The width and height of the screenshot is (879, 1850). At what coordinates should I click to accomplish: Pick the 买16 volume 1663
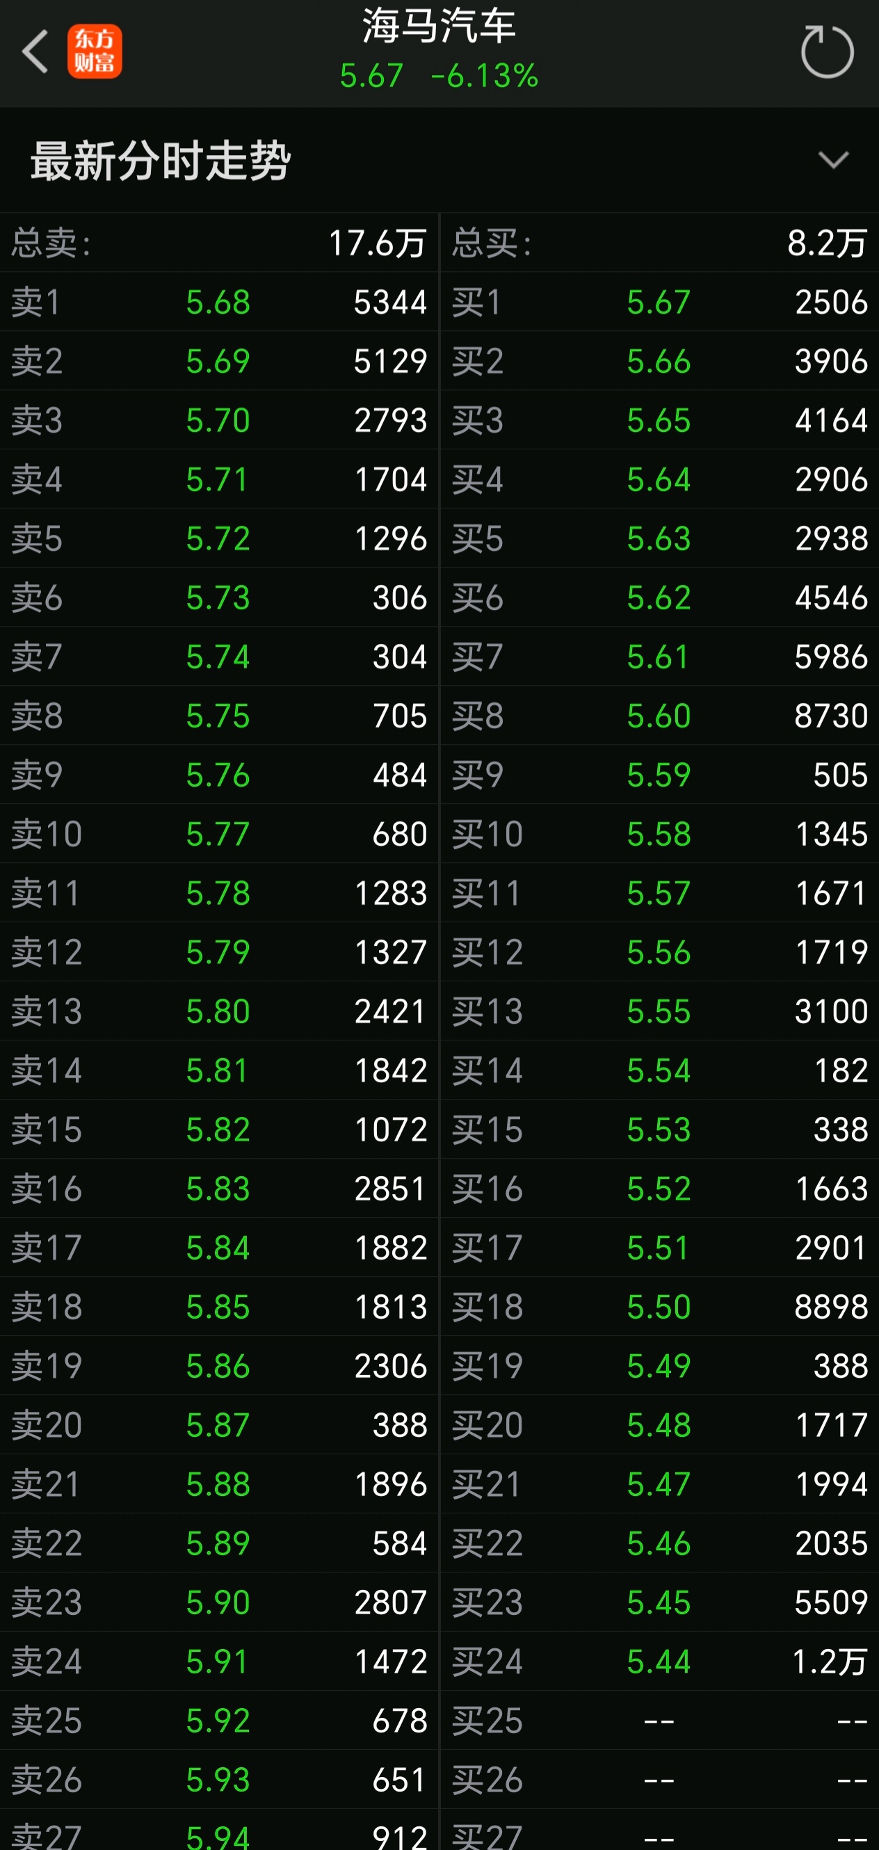click(x=832, y=1189)
